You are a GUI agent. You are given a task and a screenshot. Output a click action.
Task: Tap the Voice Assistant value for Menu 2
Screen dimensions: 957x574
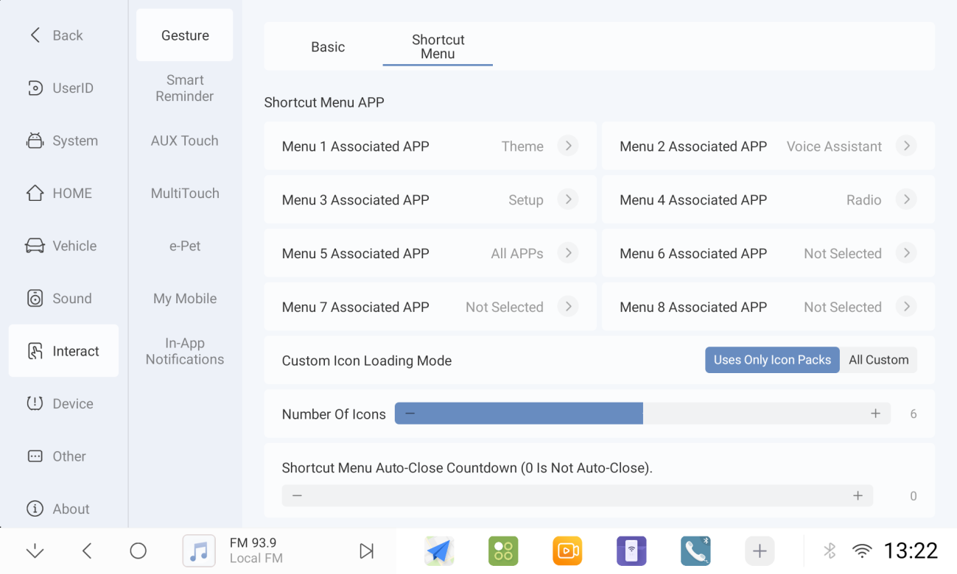(834, 146)
